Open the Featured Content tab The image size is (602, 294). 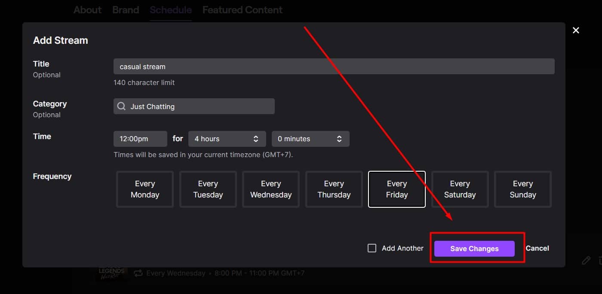[x=242, y=9]
